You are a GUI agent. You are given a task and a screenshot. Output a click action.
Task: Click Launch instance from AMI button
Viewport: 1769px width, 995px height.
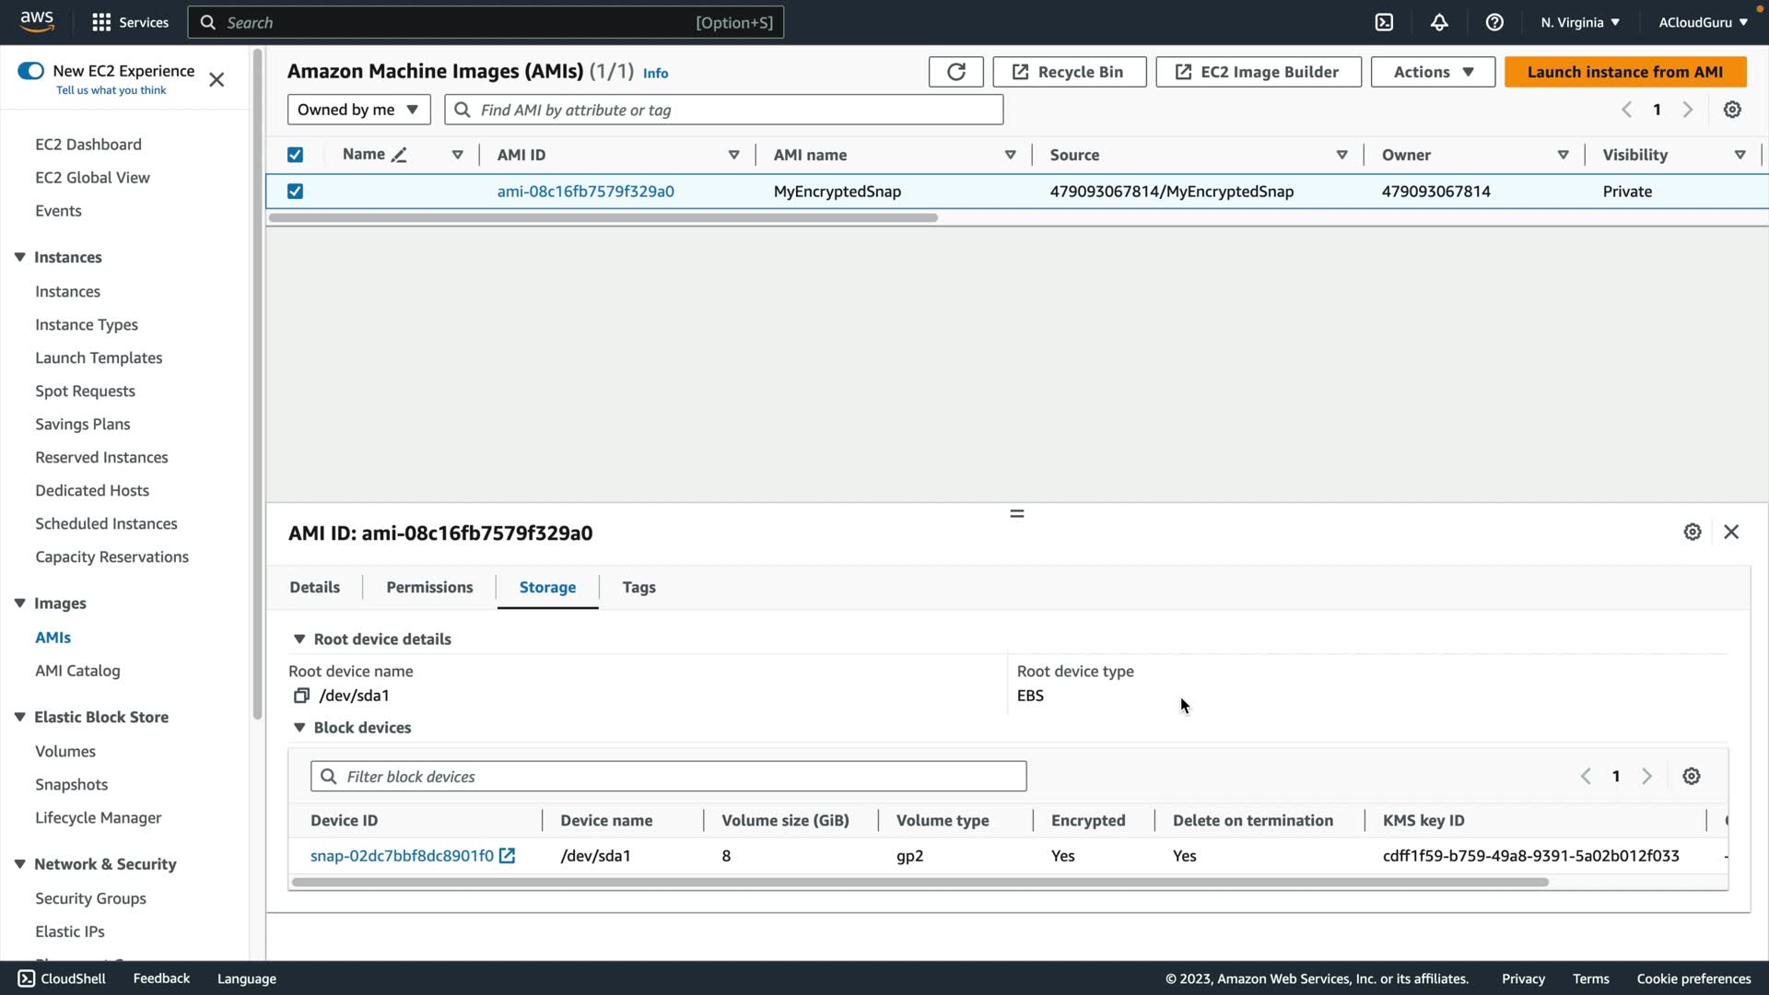click(x=1624, y=72)
